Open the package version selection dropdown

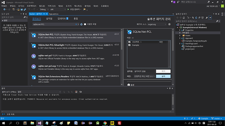(x=144, y=76)
